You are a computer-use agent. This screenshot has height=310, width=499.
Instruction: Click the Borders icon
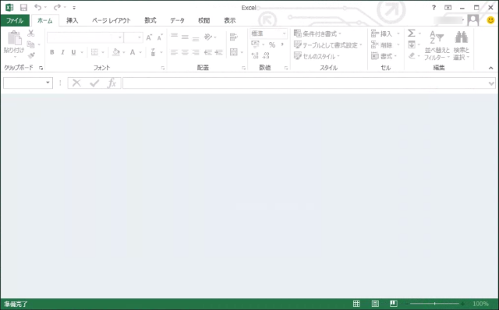tap(94, 52)
